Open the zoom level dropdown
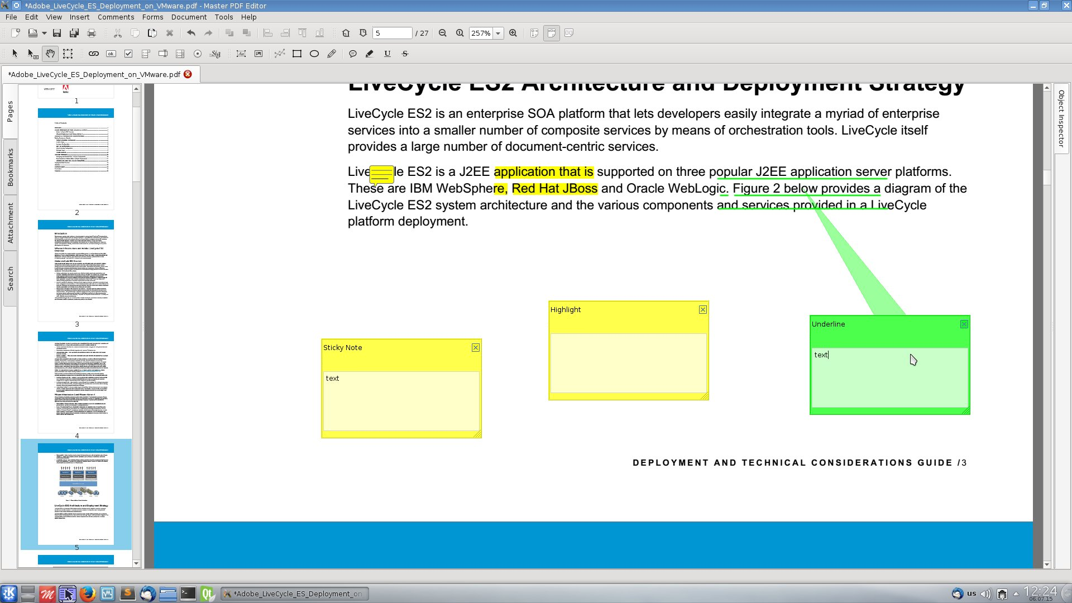Screen dimensions: 1072x603 (x=498, y=33)
